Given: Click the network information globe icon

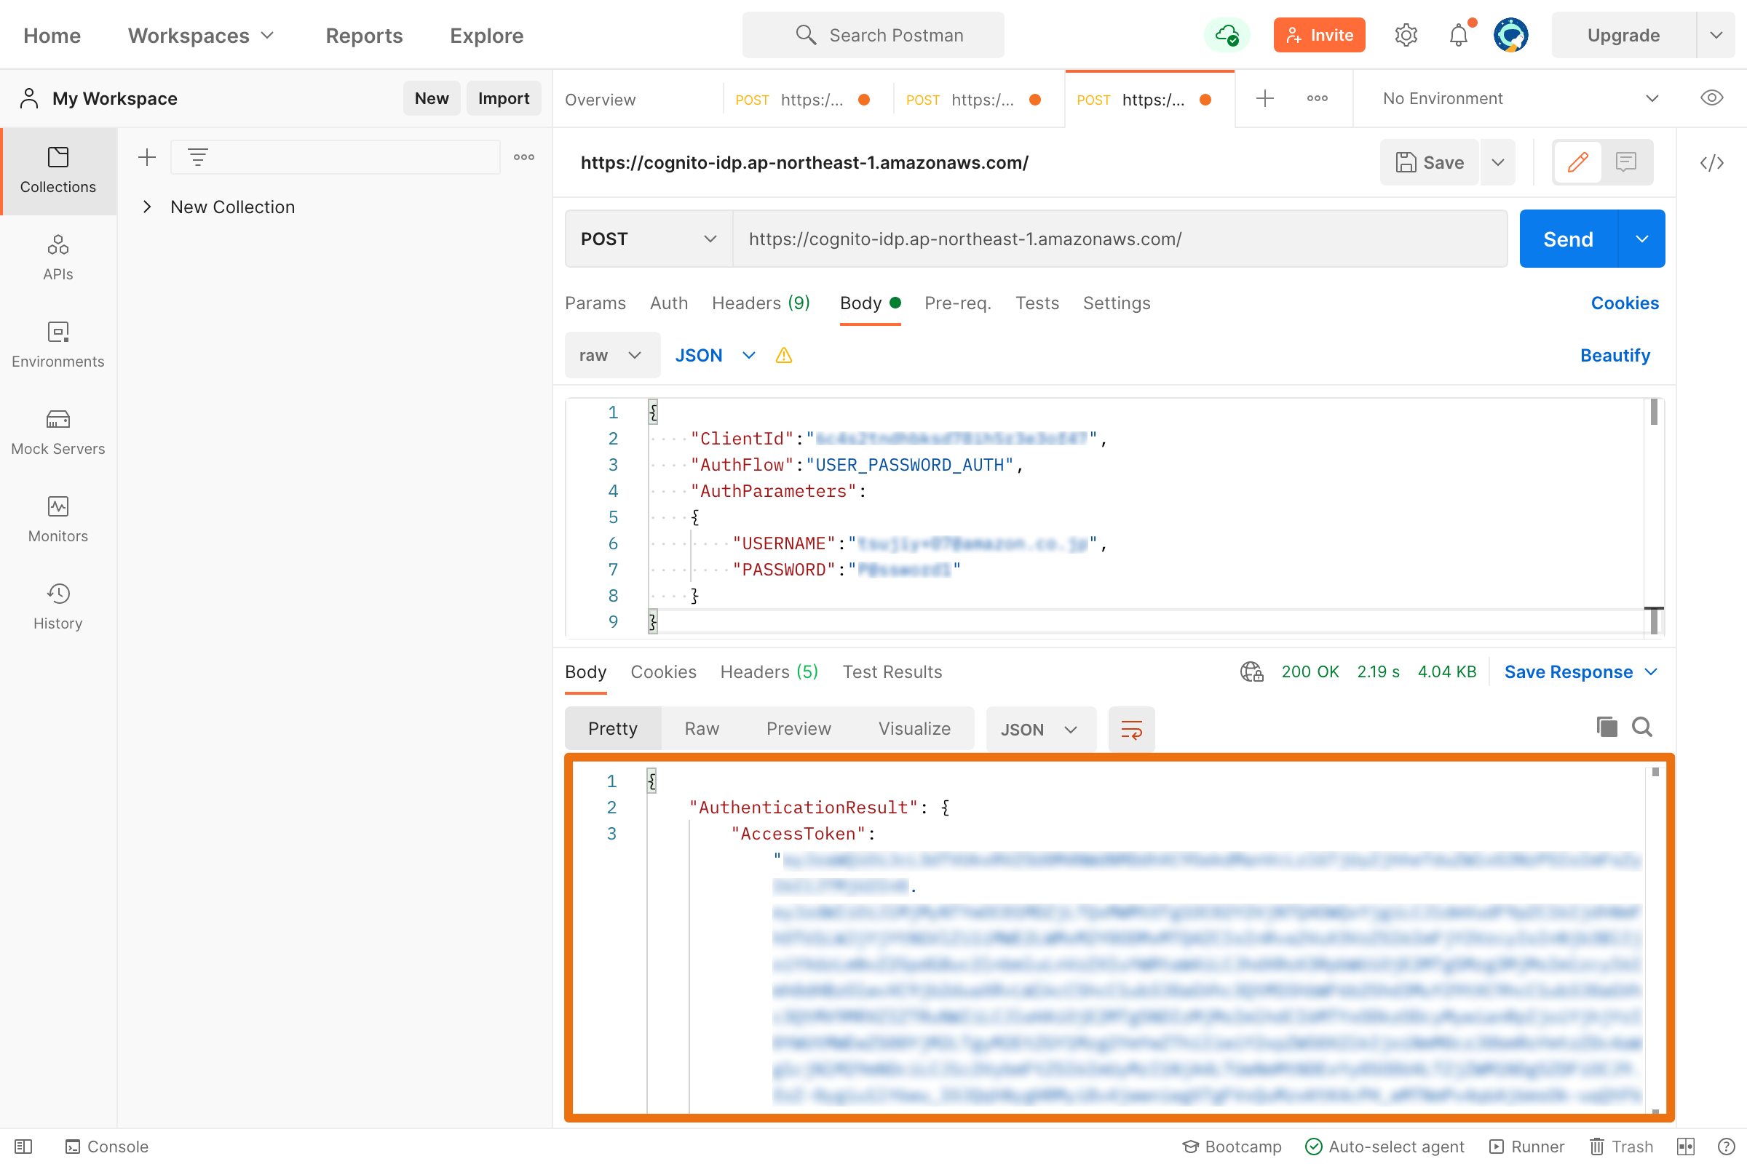Looking at the screenshot, I should 1251,671.
